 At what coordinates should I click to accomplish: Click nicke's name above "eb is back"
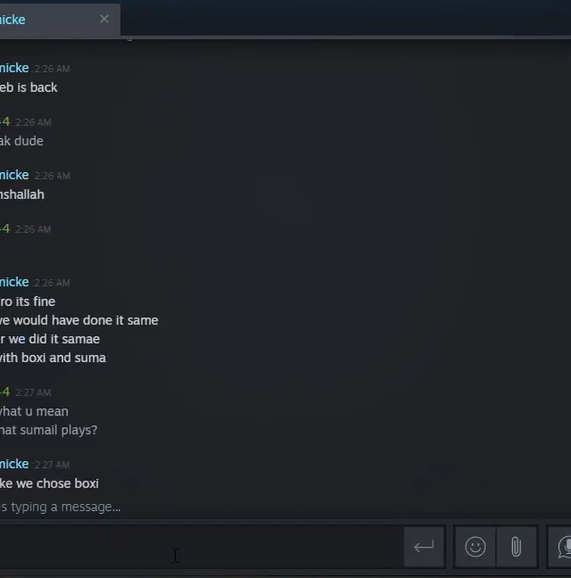click(x=14, y=68)
